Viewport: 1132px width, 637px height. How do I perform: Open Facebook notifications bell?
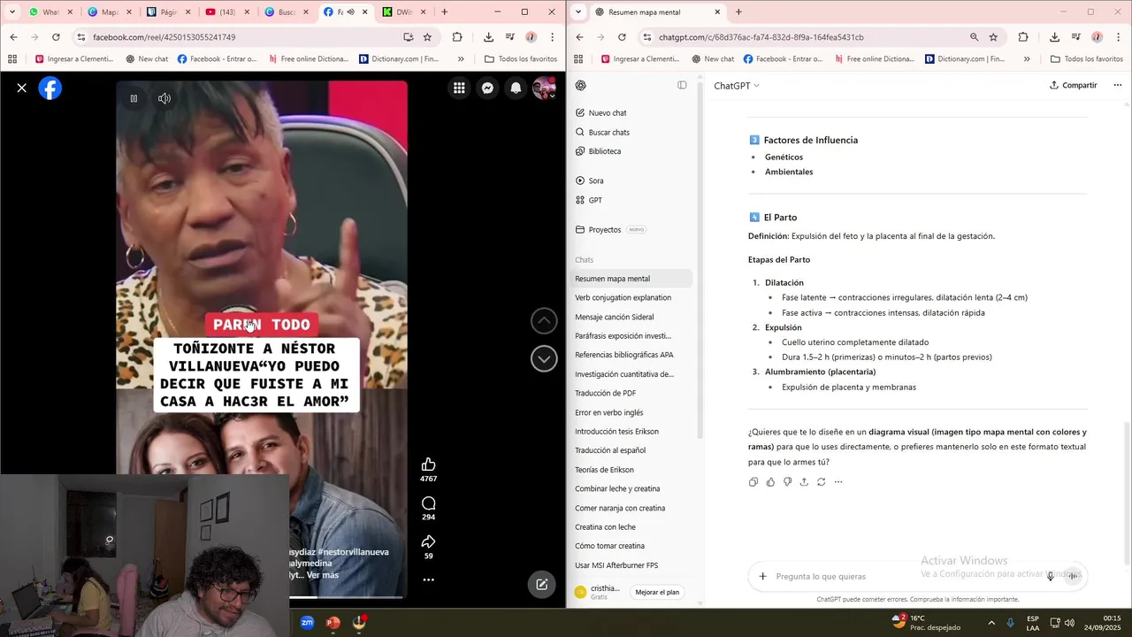tap(516, 88)
